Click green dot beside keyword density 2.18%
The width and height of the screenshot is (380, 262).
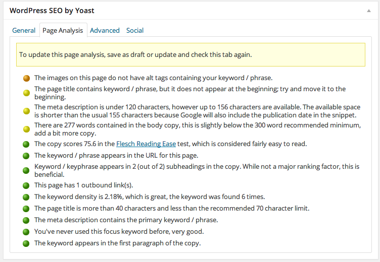point(26,196)
